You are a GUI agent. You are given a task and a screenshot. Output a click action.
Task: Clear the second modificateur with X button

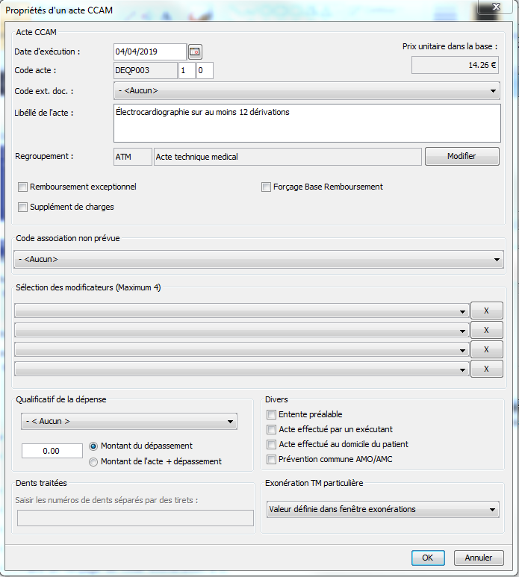click(486, 330)
